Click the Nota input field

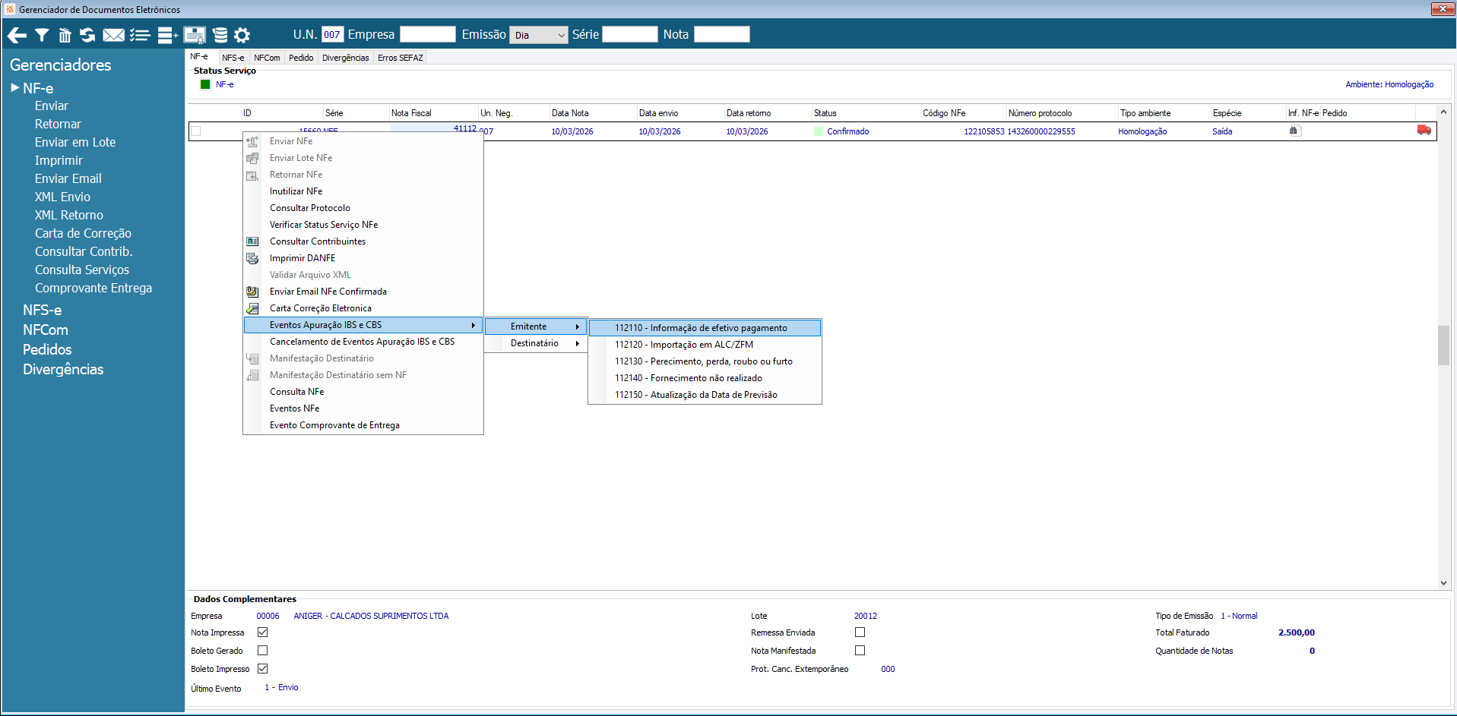[722, 35]
